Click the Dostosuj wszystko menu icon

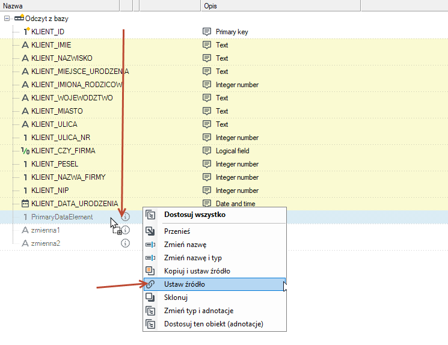tap(150, 215)
